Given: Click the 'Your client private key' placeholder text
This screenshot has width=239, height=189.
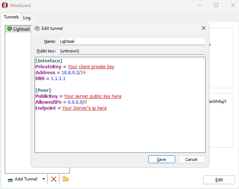Looking at the screenshot, I should [91, 67].
